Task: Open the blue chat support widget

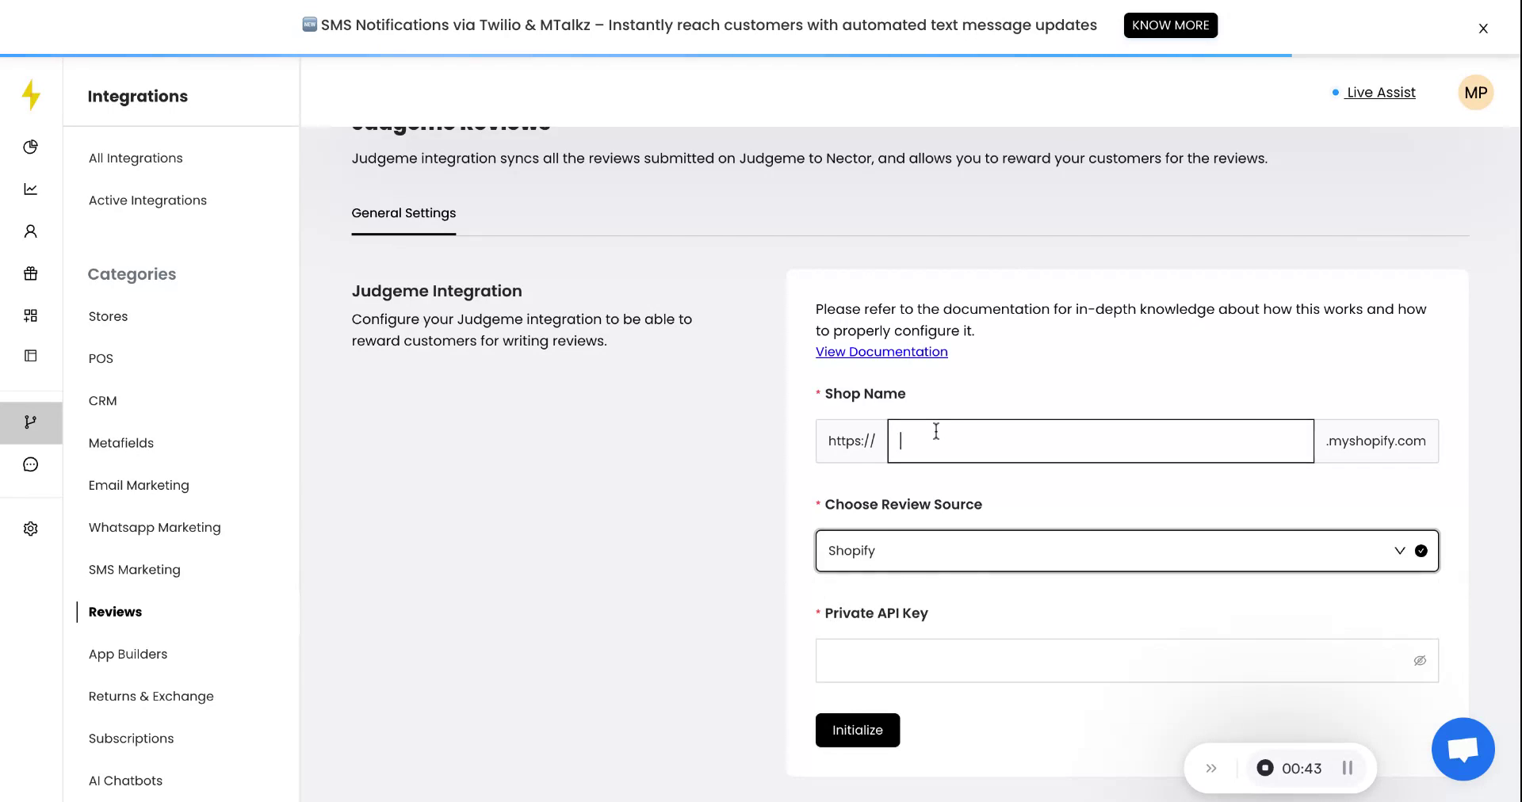Action: click(1463, 749)
